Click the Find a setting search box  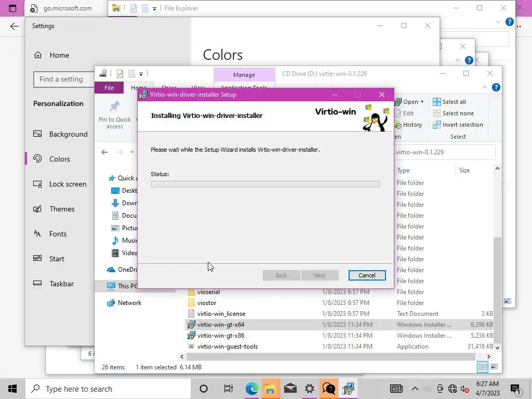coord(64,79)
